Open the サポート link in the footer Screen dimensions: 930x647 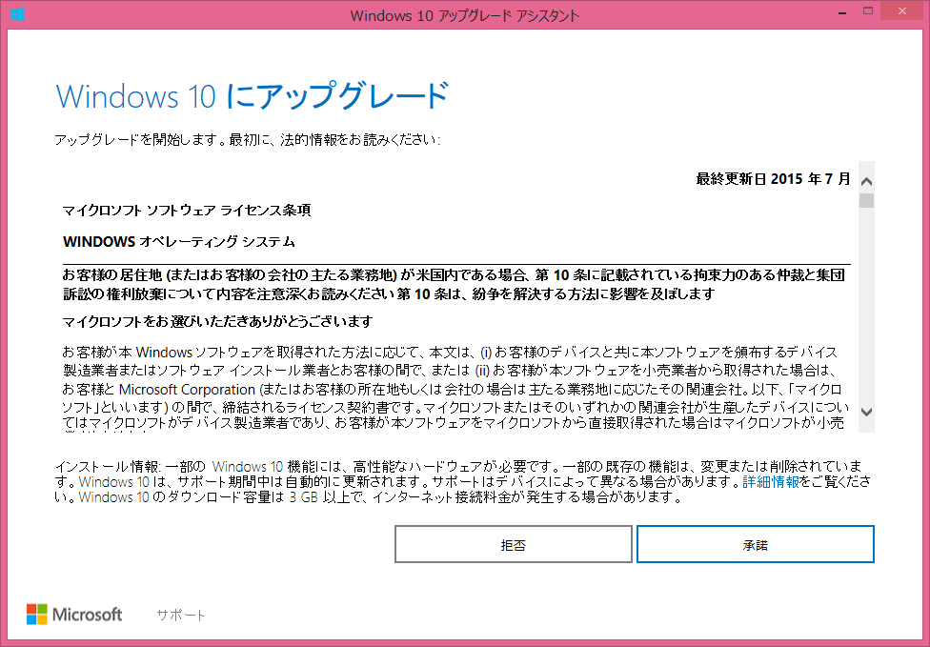point(181,615)
